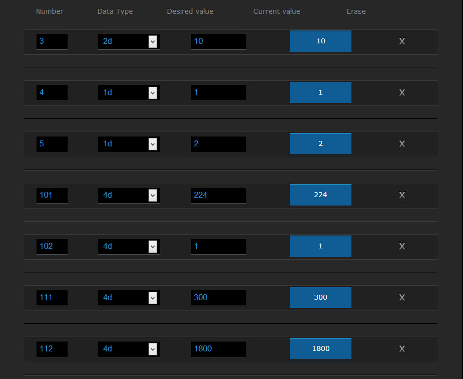Click the Desired value field containing 300
This screenshot has height=379, width=463.
tap(218, 298)
